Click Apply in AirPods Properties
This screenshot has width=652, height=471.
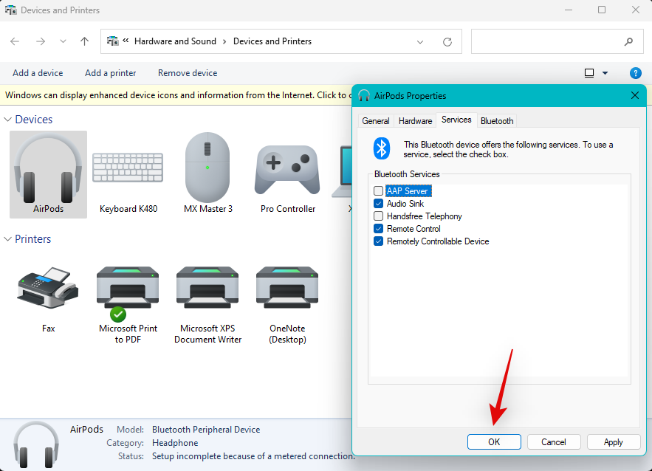point(614,442)
